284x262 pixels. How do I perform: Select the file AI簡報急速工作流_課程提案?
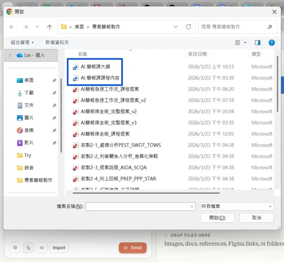pos(110,89)
